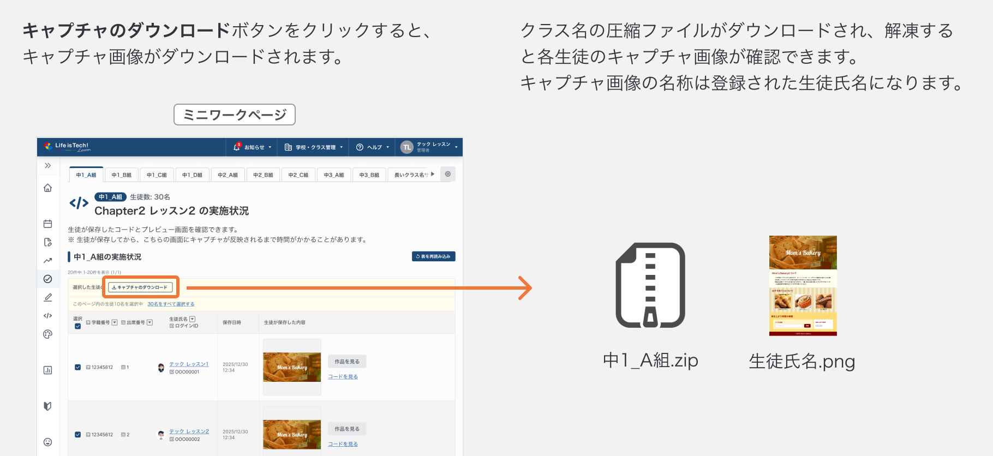This screenshot has height=456, width=993.
Task: Toggle the select-all checkbox under 選択
Action: click(77, 326)
